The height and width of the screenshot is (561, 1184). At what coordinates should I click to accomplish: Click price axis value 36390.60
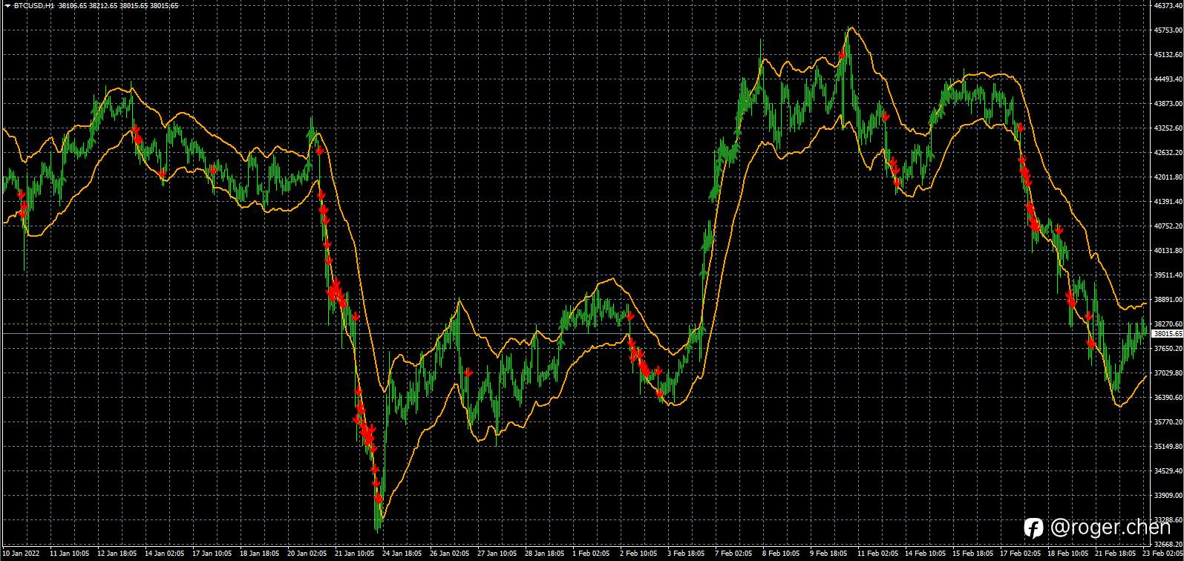click(1168, 397)
